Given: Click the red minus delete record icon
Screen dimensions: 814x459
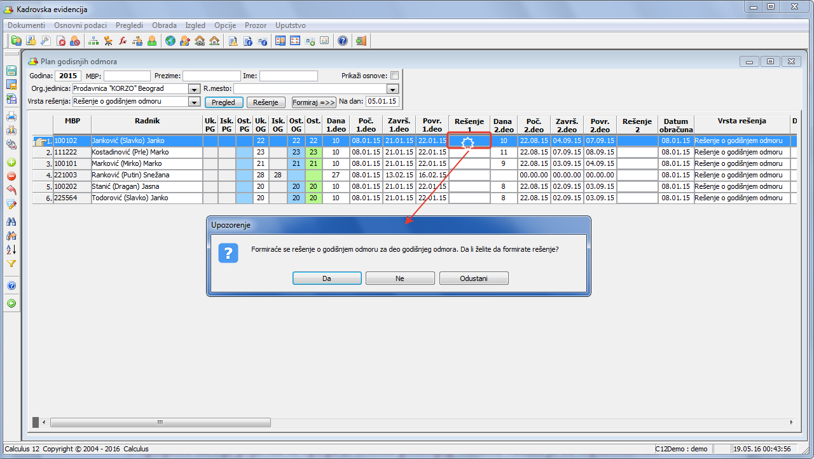Looking at the screenshot, I should click(x=11, y=176).
